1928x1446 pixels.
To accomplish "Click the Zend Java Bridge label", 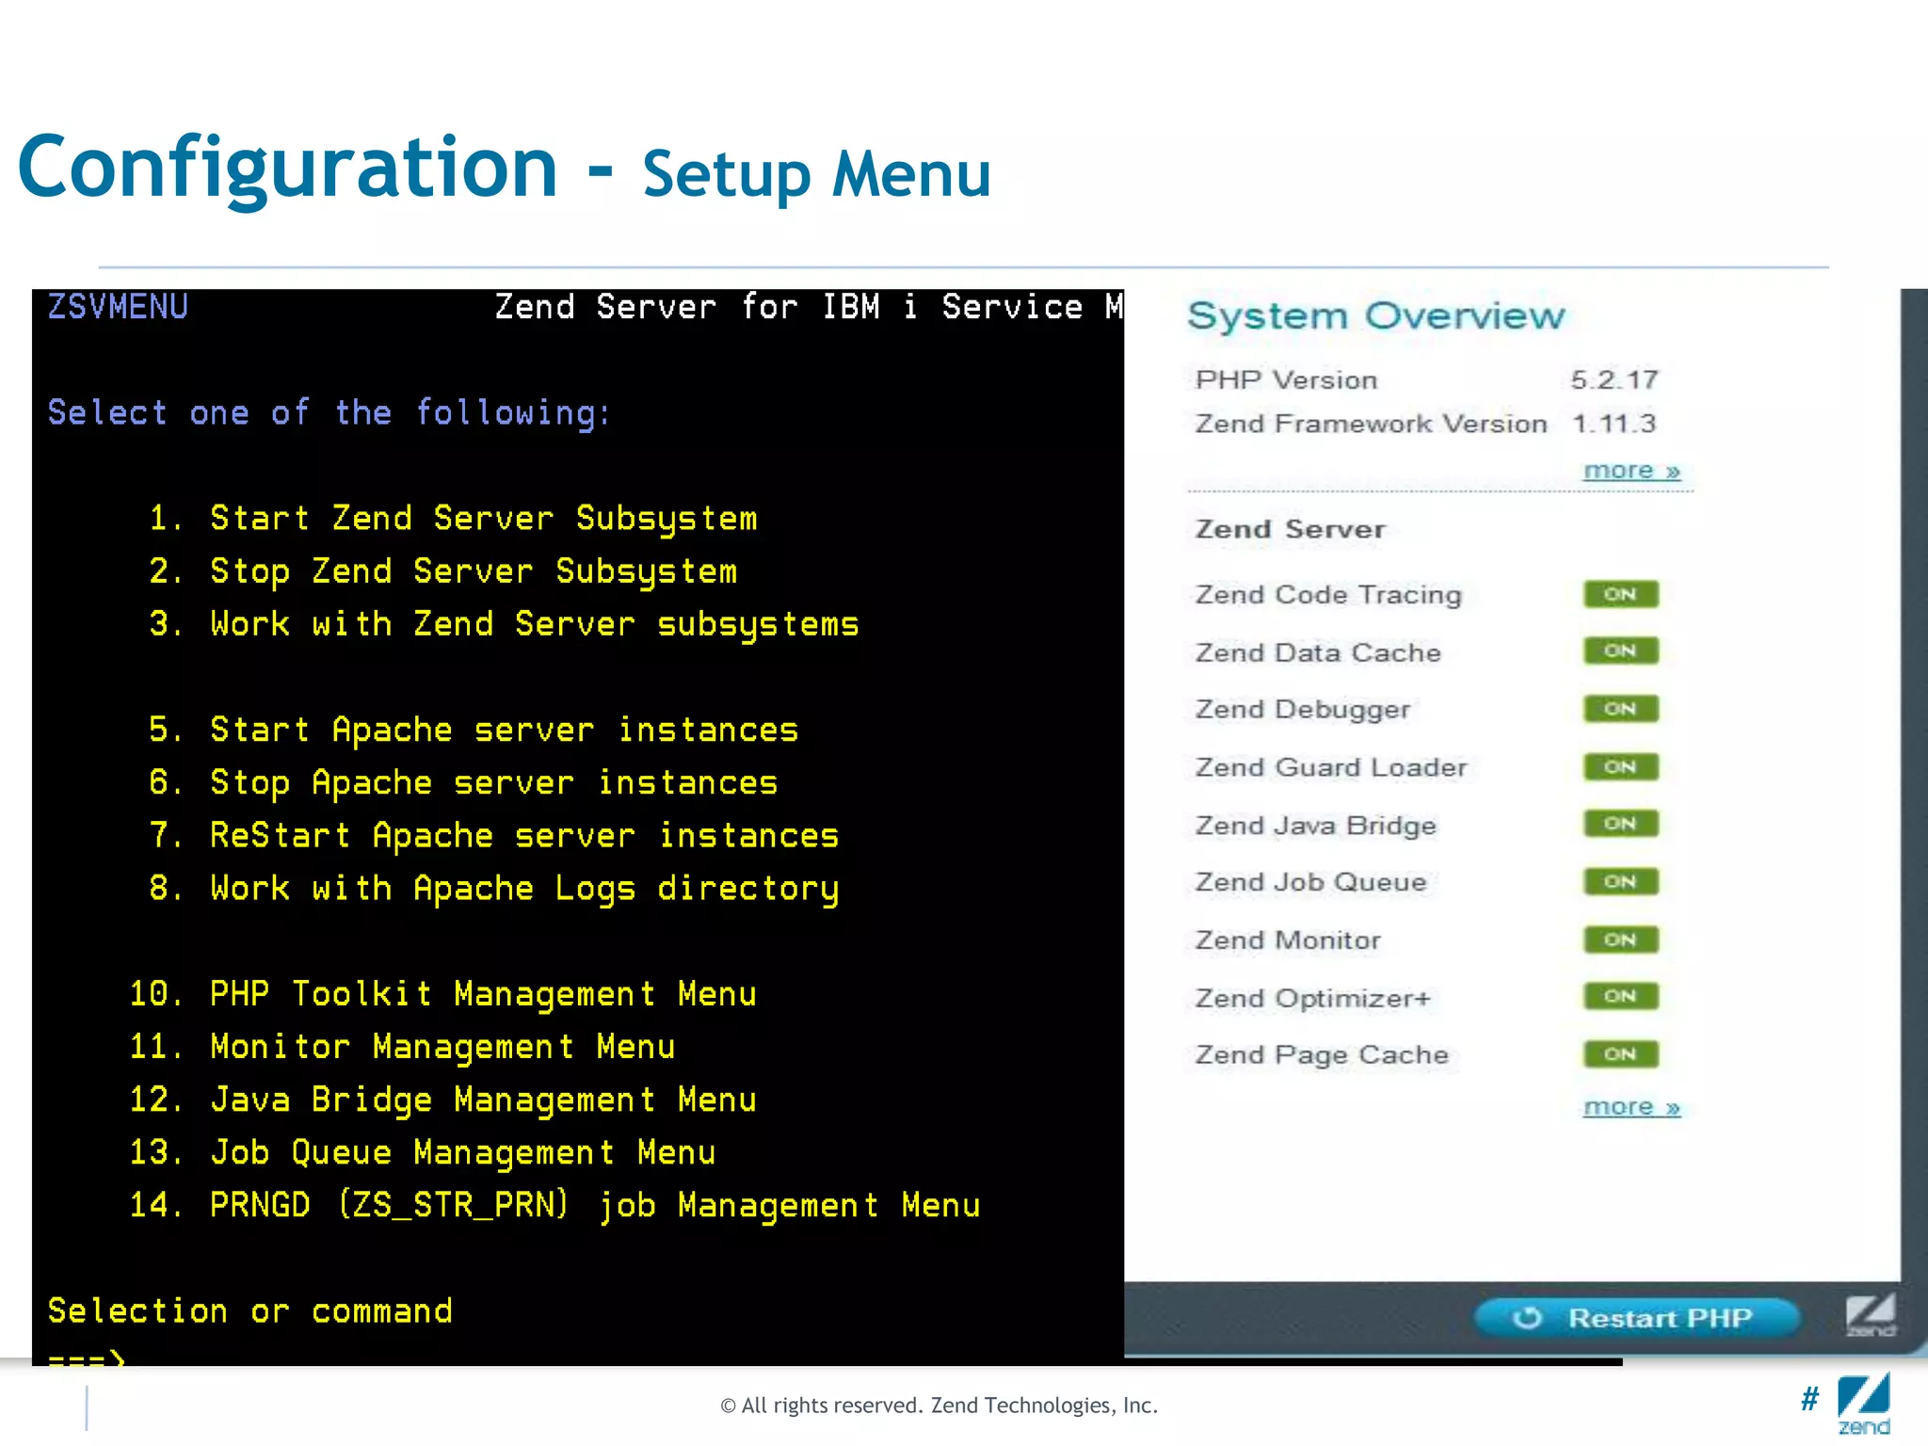I will (x=1316, y=826).
